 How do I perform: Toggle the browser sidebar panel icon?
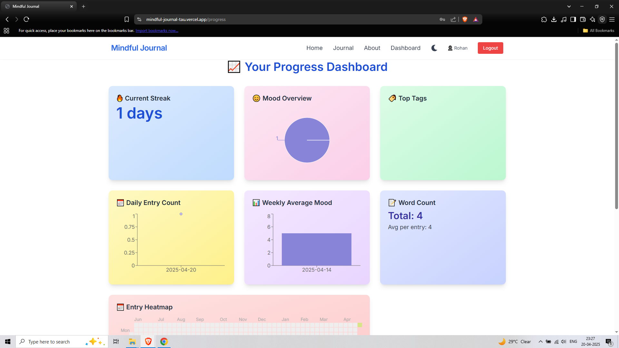(573, 19)
